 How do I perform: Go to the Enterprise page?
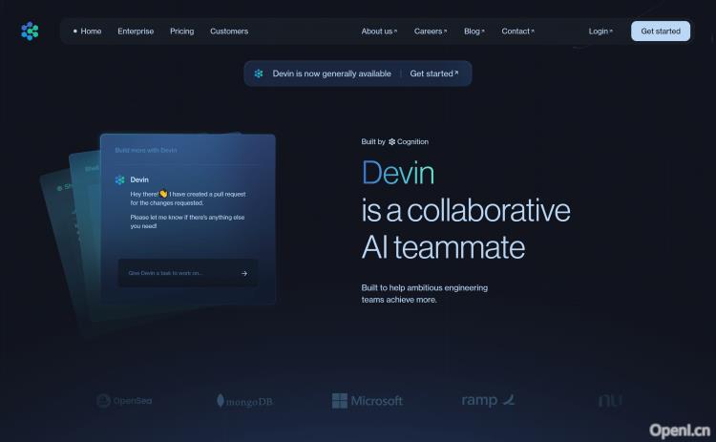(136, 32)
